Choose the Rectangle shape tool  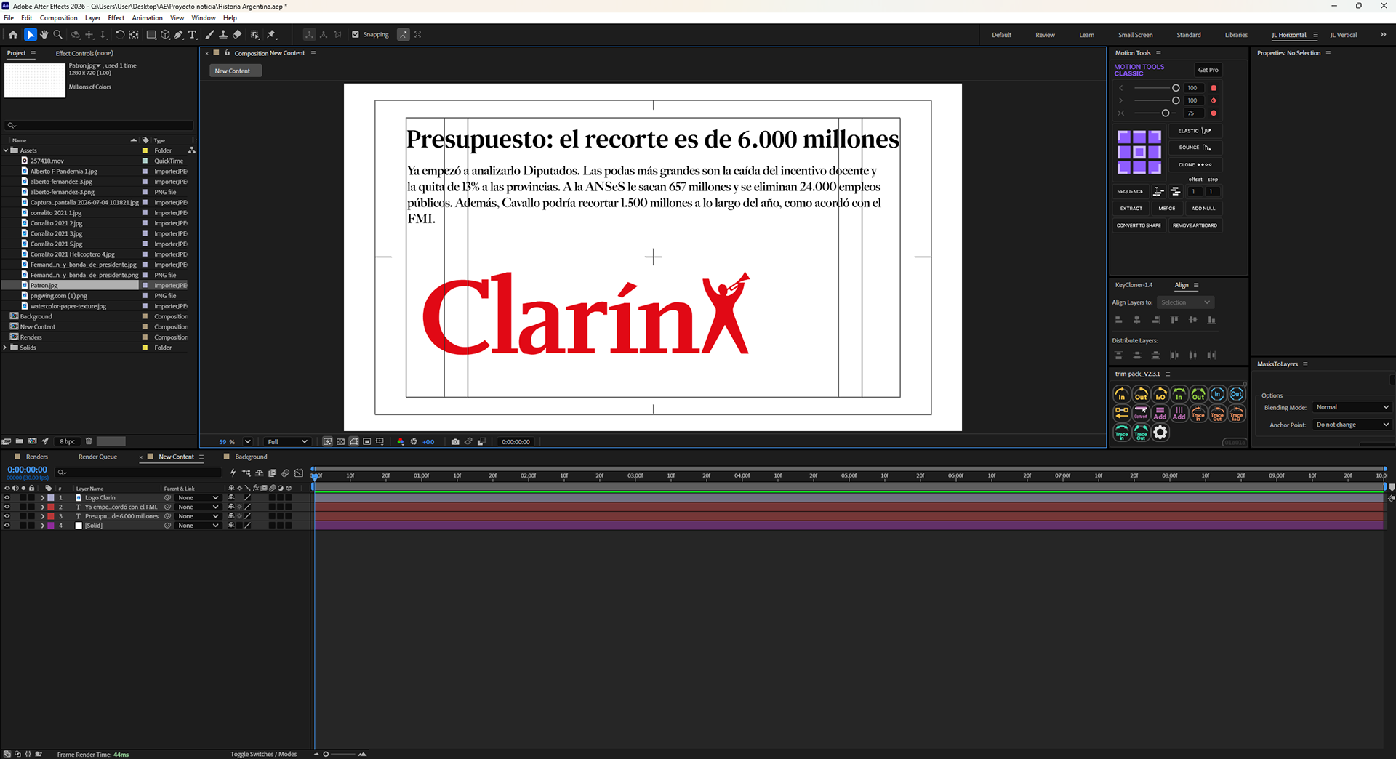point(151,34)
